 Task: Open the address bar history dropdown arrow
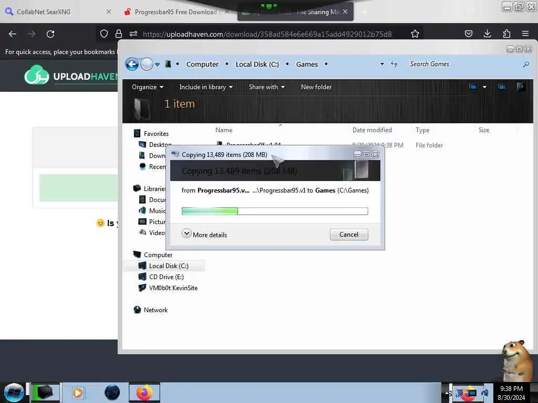[382, 64]
